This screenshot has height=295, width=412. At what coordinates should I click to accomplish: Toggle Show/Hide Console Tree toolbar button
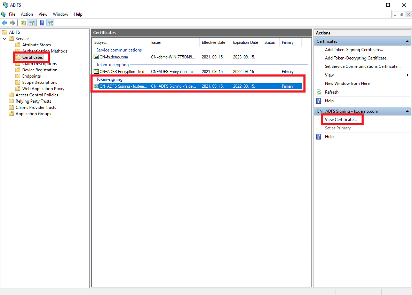point(32,23)
